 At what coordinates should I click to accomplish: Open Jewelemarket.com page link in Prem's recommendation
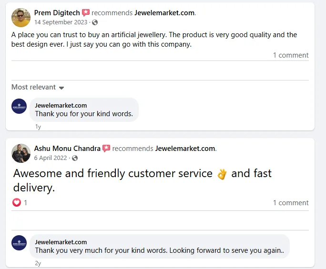[164, 13]
